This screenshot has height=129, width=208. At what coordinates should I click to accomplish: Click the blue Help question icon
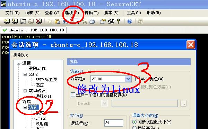(130, 21)
